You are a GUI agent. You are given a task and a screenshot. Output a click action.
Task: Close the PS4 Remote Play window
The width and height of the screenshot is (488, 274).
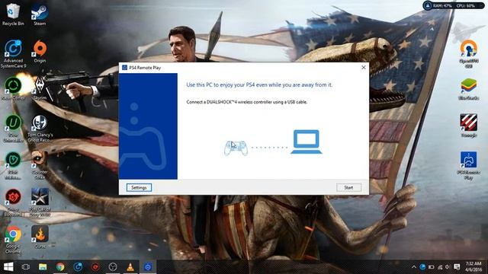tap(364, 68)
